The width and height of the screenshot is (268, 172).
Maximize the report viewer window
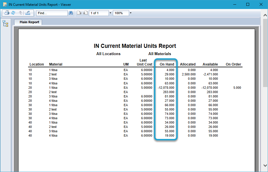click(248, 4)
